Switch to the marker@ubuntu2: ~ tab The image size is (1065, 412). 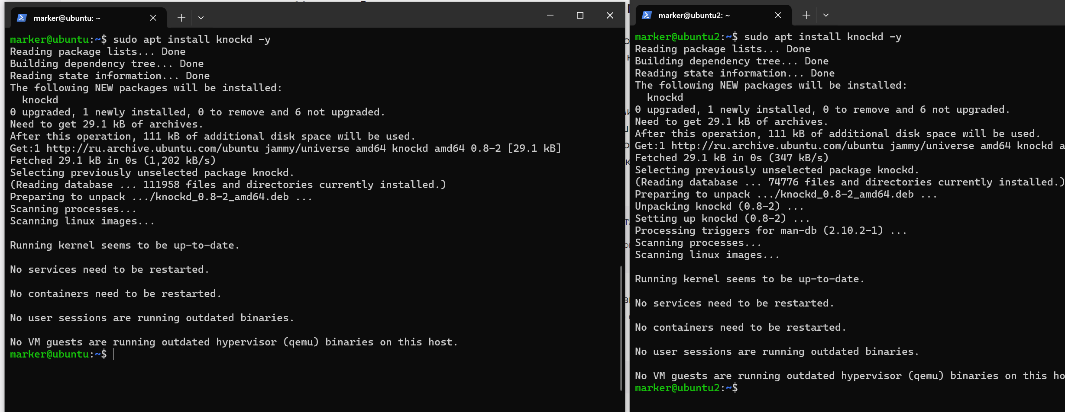[694, 15]
